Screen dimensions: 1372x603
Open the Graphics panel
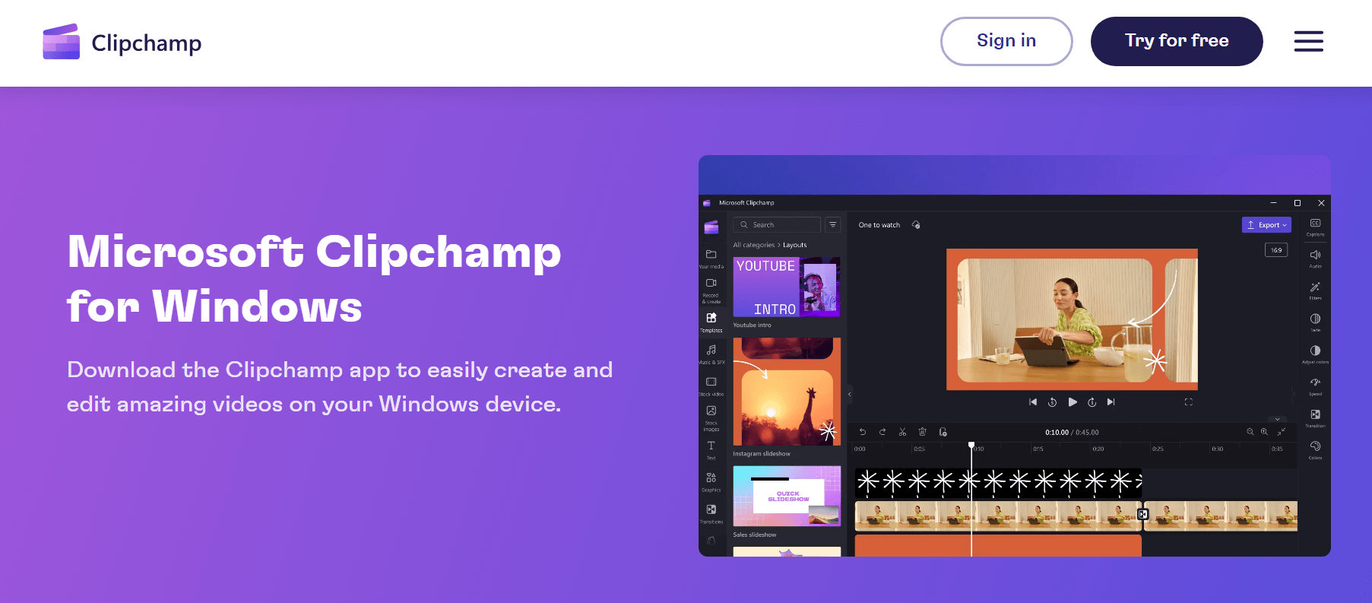[711, 482]
